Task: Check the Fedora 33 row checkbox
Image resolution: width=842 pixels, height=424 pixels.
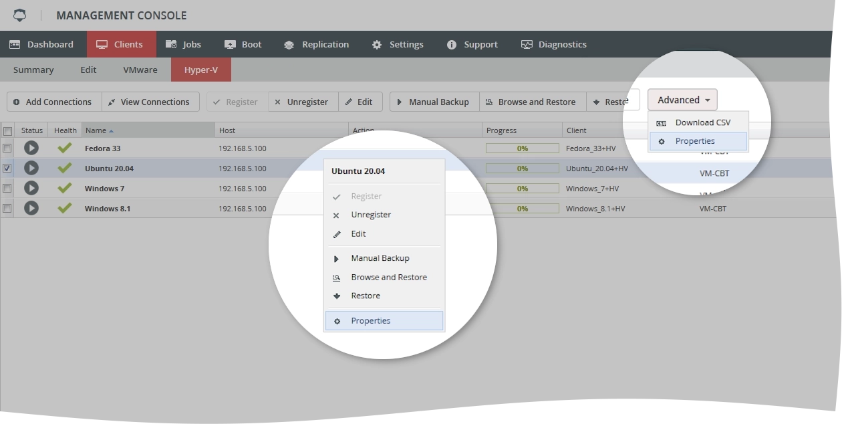Action: click(7, 148)
